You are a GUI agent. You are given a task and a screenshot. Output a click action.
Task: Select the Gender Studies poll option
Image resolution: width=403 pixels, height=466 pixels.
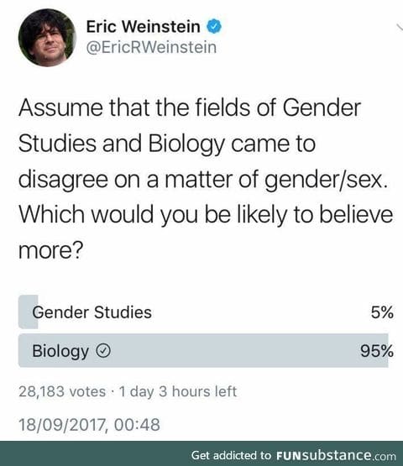206,312
